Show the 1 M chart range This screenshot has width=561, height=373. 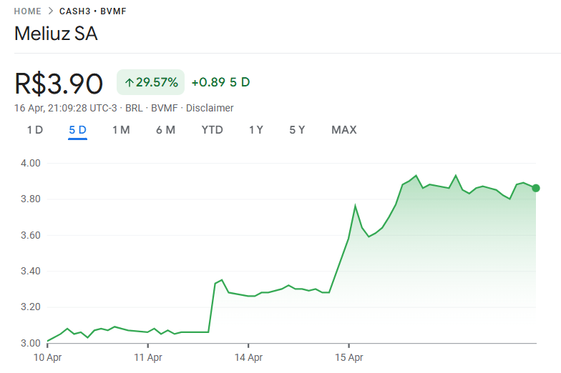click(121, 130)
